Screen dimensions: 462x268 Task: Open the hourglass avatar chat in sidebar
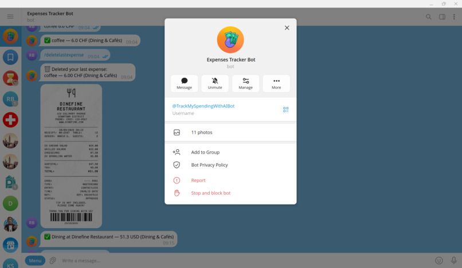coord(10,78)
